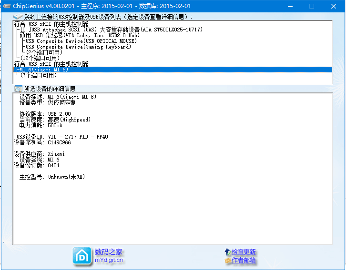Click the 设备描述 MI 6(Xiaomi MI 6) line

58,97
